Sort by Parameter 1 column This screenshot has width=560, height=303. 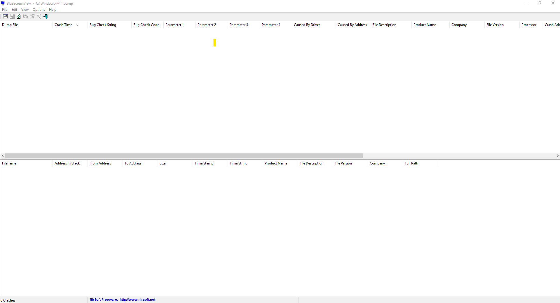(x=179, y=25)
